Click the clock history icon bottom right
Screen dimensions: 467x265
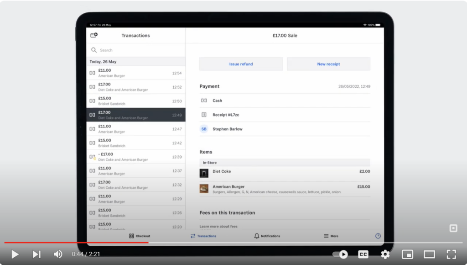click(378, 235)
